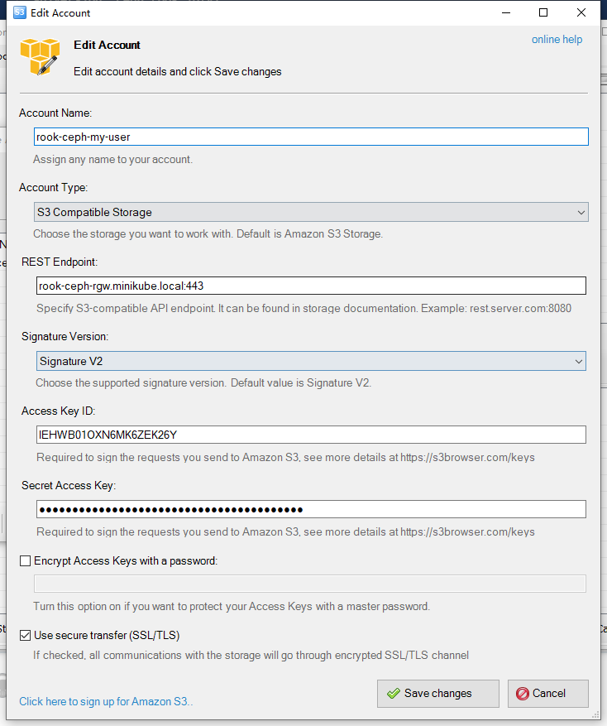Expand the Signature Version combo box
This screenshot has height=726, width=607.
pos(311,361)
